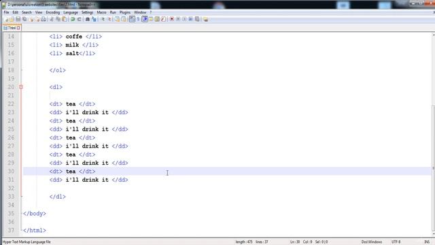Image resolution: width=435 pixels, height=245 pixels.
Task: Click the user-defined language icon
Action: [x=151, y=19]
